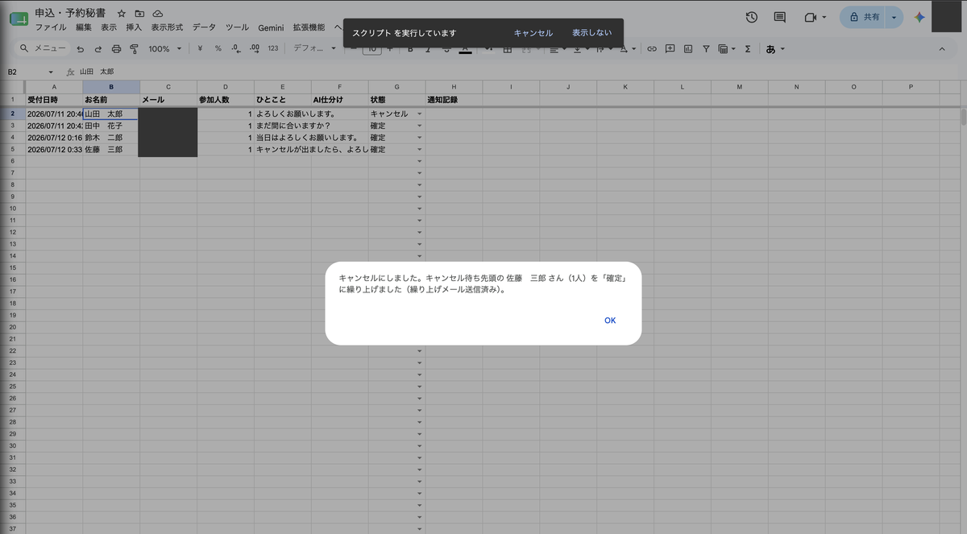Screen dimensions: 967x534
Task: Click the print icon
Action: coord(116,49)
